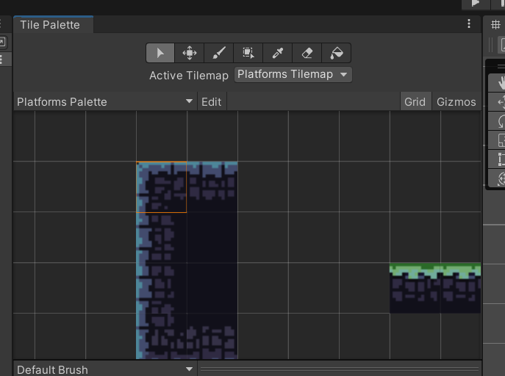The width and height of the screenshot is (505, 376).
Task: Select the Select tool arrow icon
Action: coord(160,53)
